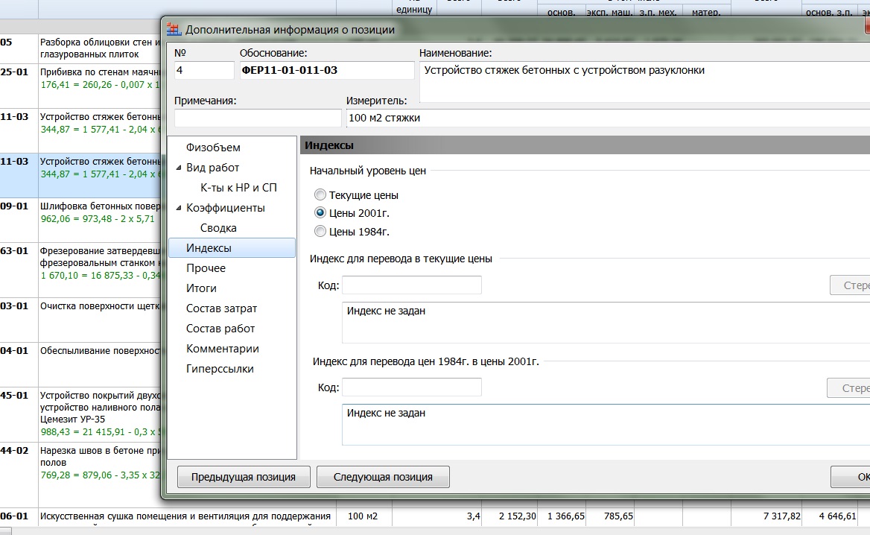
Task: Collapse the 'Вид работ' tree node
Action: [x=179, y=168]
